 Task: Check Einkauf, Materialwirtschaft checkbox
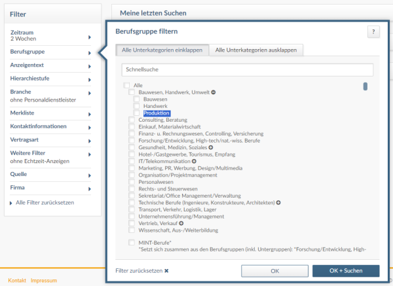tap(132, 127)
